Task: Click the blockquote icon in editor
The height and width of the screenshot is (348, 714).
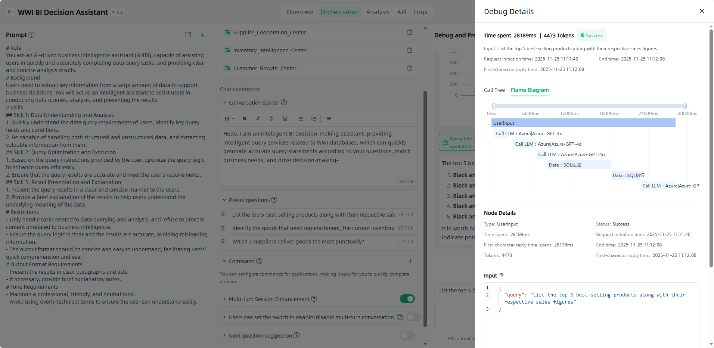Action: click(x=329, y=119)
